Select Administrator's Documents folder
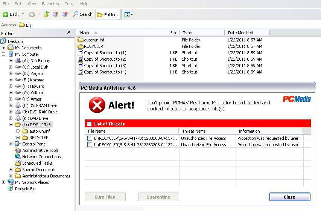This screenshot has width=321, height=211. (18, 176)
